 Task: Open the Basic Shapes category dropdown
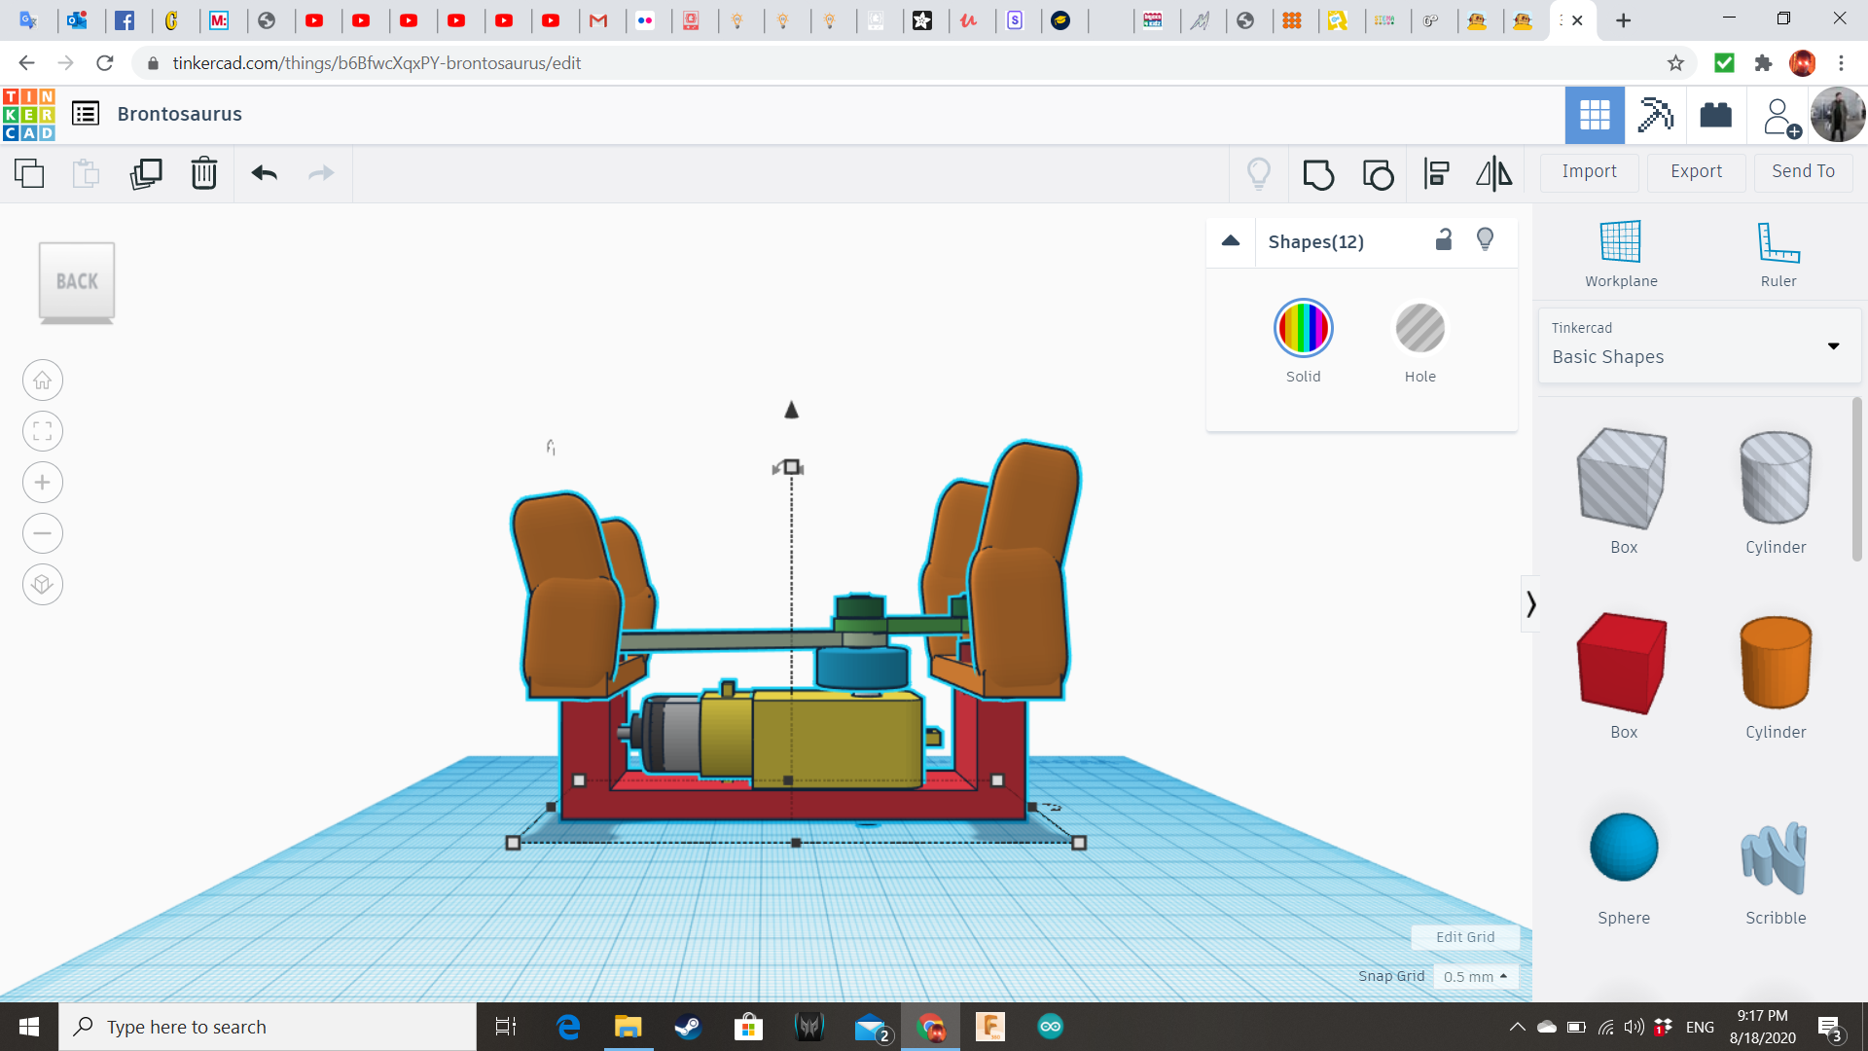1699,345
